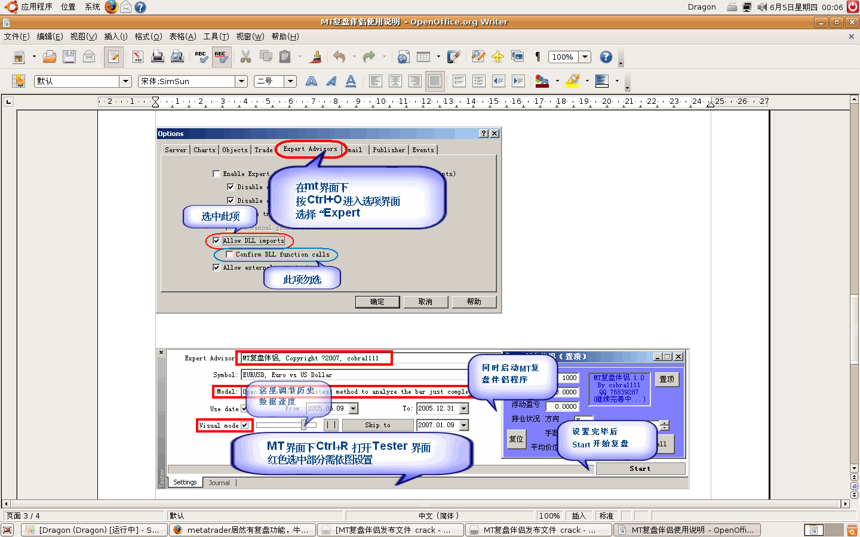Toggle underline formatting
The width and height of the screenshot is (860, 537).
coord(351,81)
